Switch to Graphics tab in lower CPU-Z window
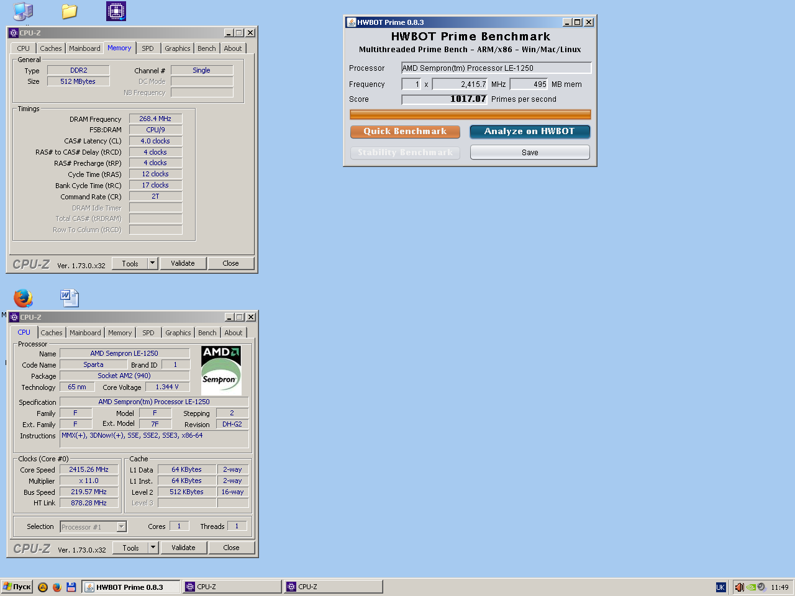 pos(178,333)
